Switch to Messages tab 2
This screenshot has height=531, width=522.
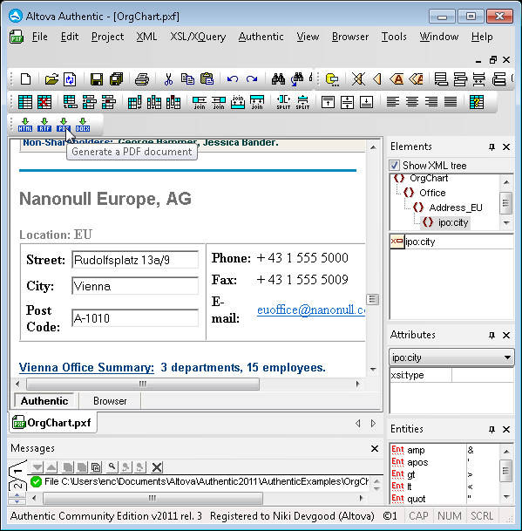click(x=17, y=486)
